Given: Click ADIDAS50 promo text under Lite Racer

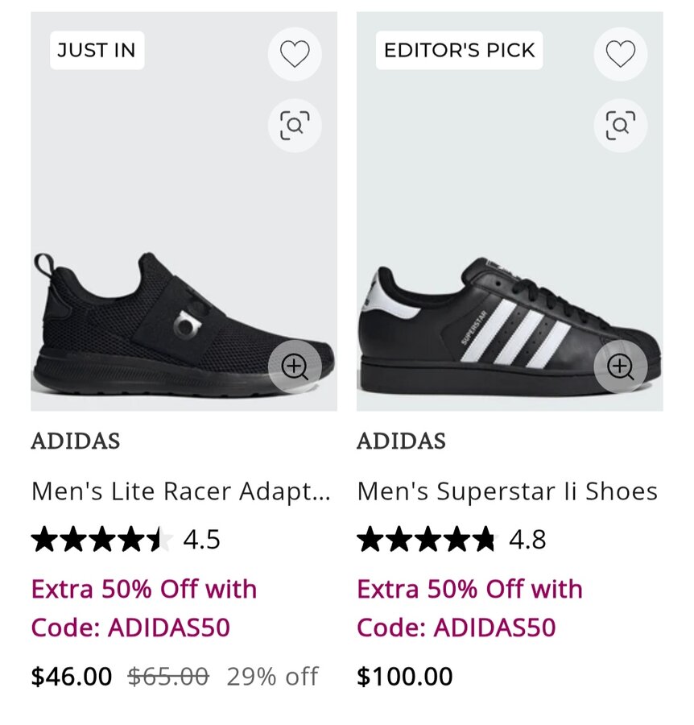Looking at the screenshot, I should 144,608.
